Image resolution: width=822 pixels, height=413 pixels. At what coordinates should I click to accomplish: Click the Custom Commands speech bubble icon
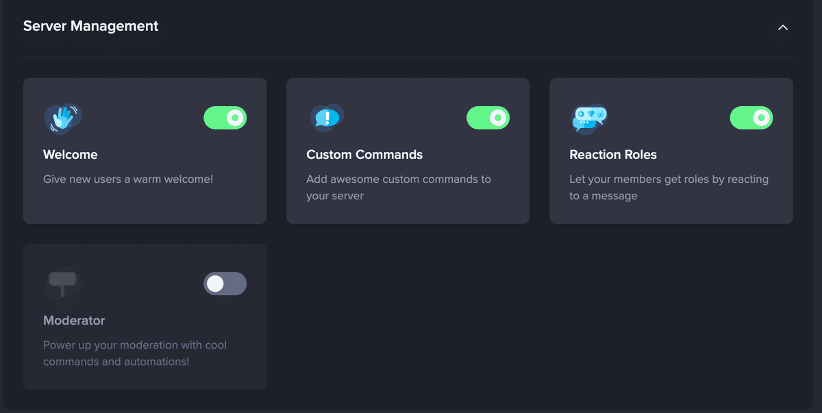(327, 118)
